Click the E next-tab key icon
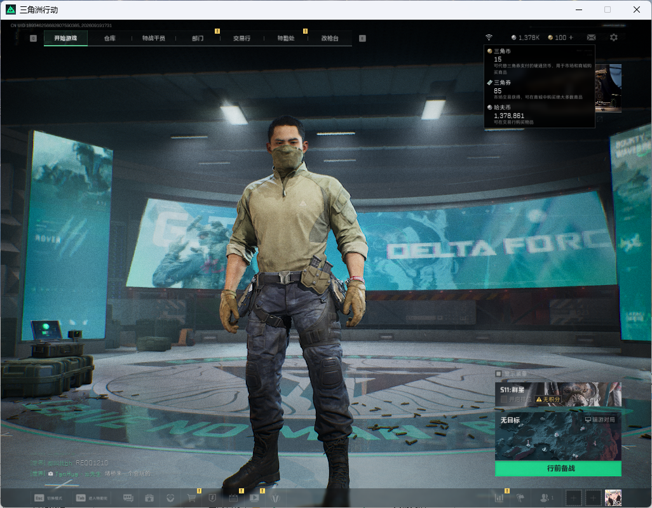 click(362, 38)
